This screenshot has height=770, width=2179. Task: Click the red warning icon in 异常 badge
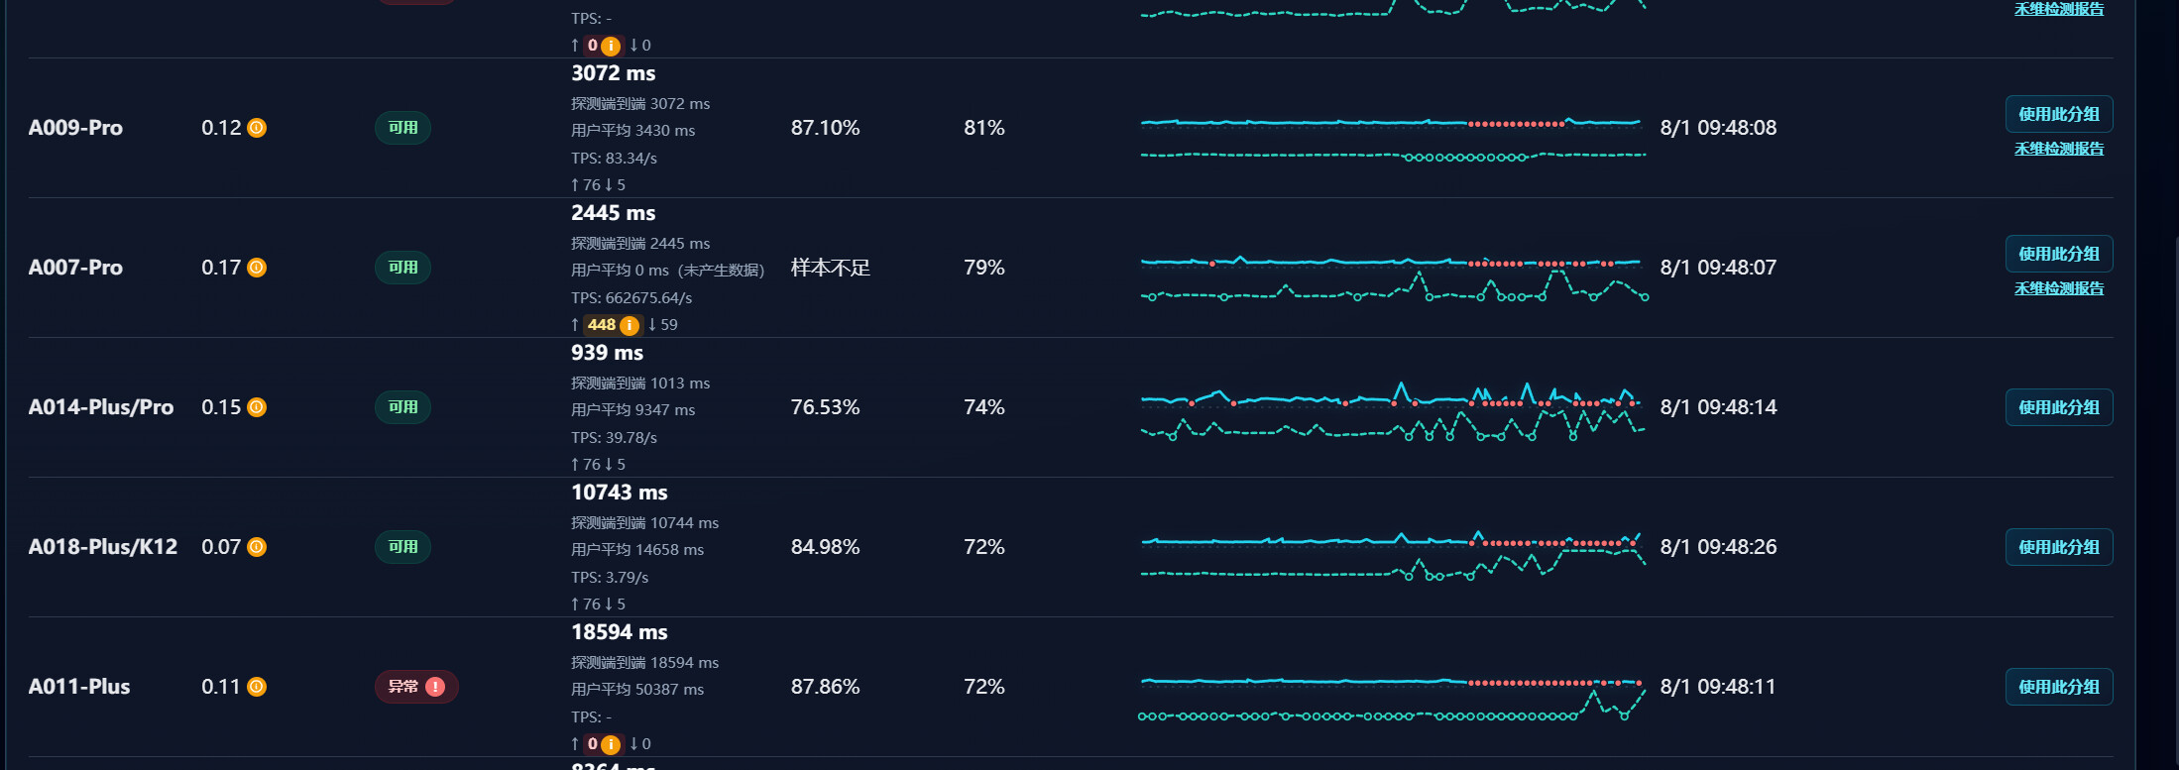(435, 687)
